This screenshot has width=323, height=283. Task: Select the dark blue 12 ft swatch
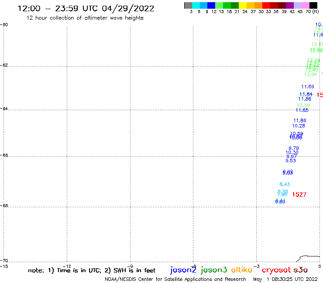pyautogui.click(x=211, y=5)
